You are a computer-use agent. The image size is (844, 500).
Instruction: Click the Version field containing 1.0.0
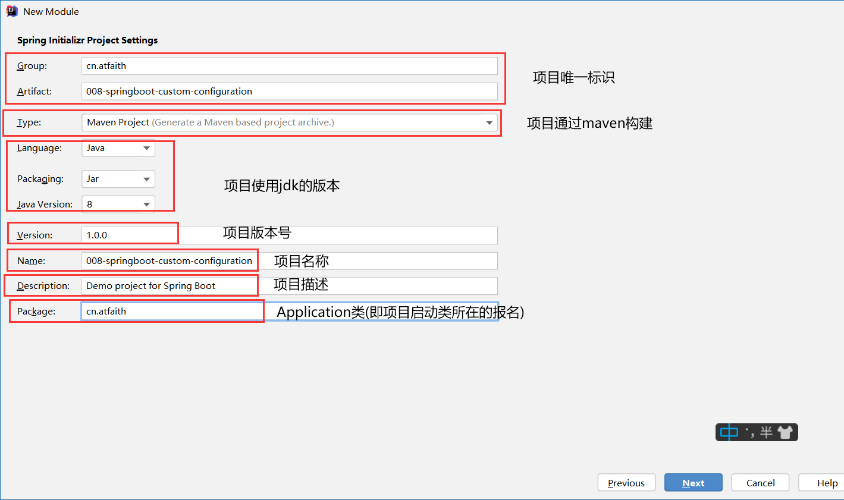[x=289, y=235]
